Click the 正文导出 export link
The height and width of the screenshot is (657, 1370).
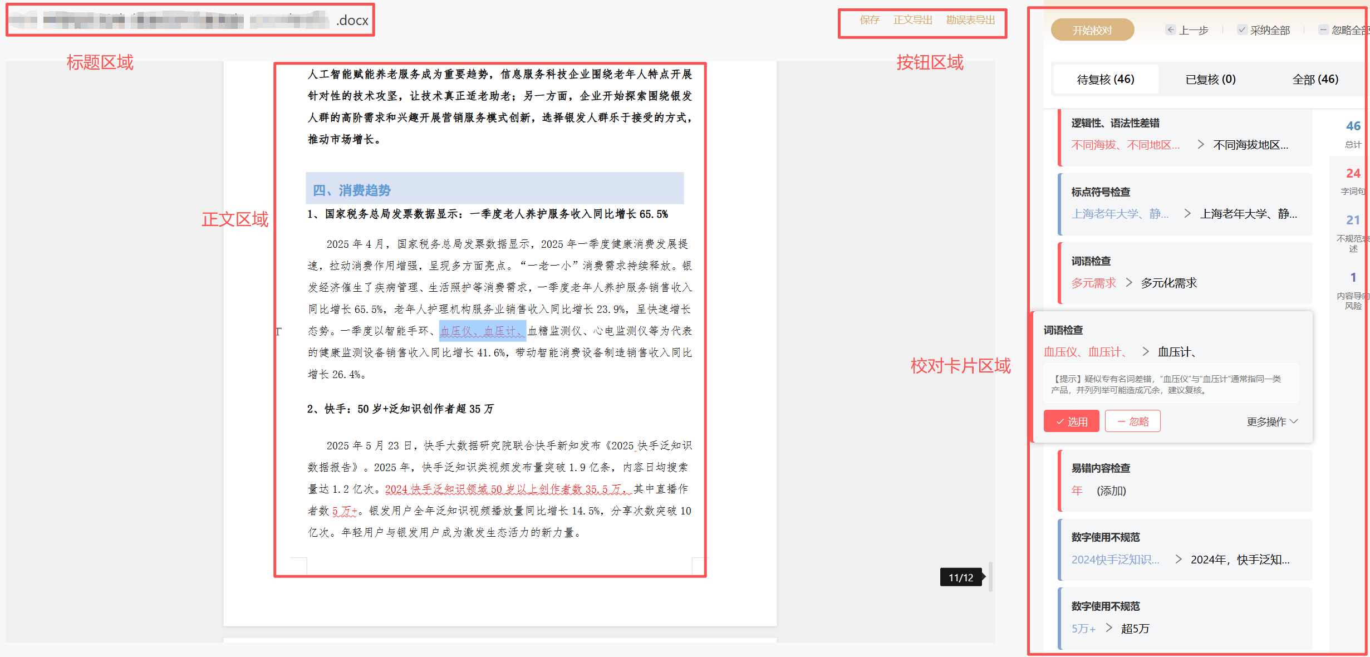click(x=912, y=20)
